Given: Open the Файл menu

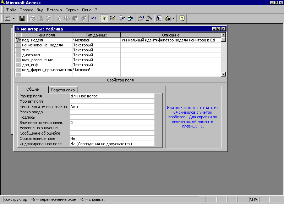Looking at the screenshot, I should point(11,10).
